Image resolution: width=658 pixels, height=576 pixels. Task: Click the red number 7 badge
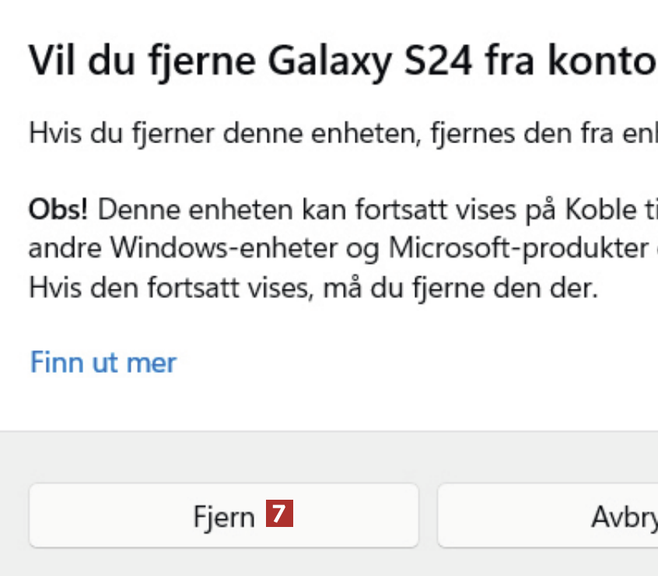point(279,515)
